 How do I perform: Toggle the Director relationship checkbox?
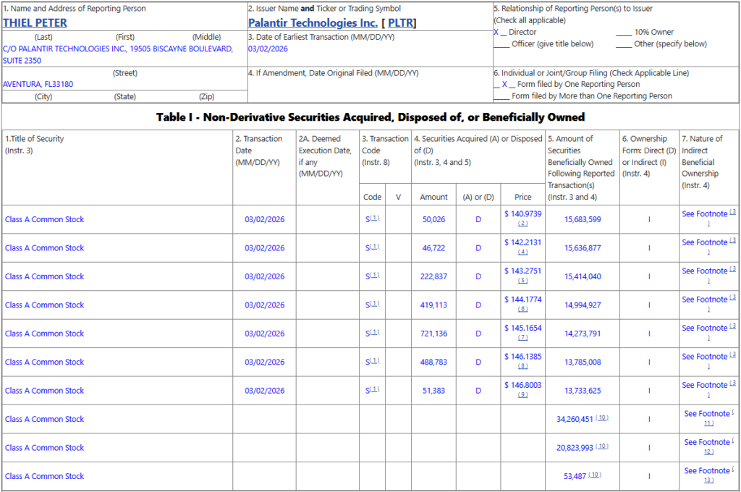pos(496,33)
